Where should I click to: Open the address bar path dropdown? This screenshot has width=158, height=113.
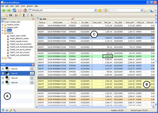click(x=95, y=10)
